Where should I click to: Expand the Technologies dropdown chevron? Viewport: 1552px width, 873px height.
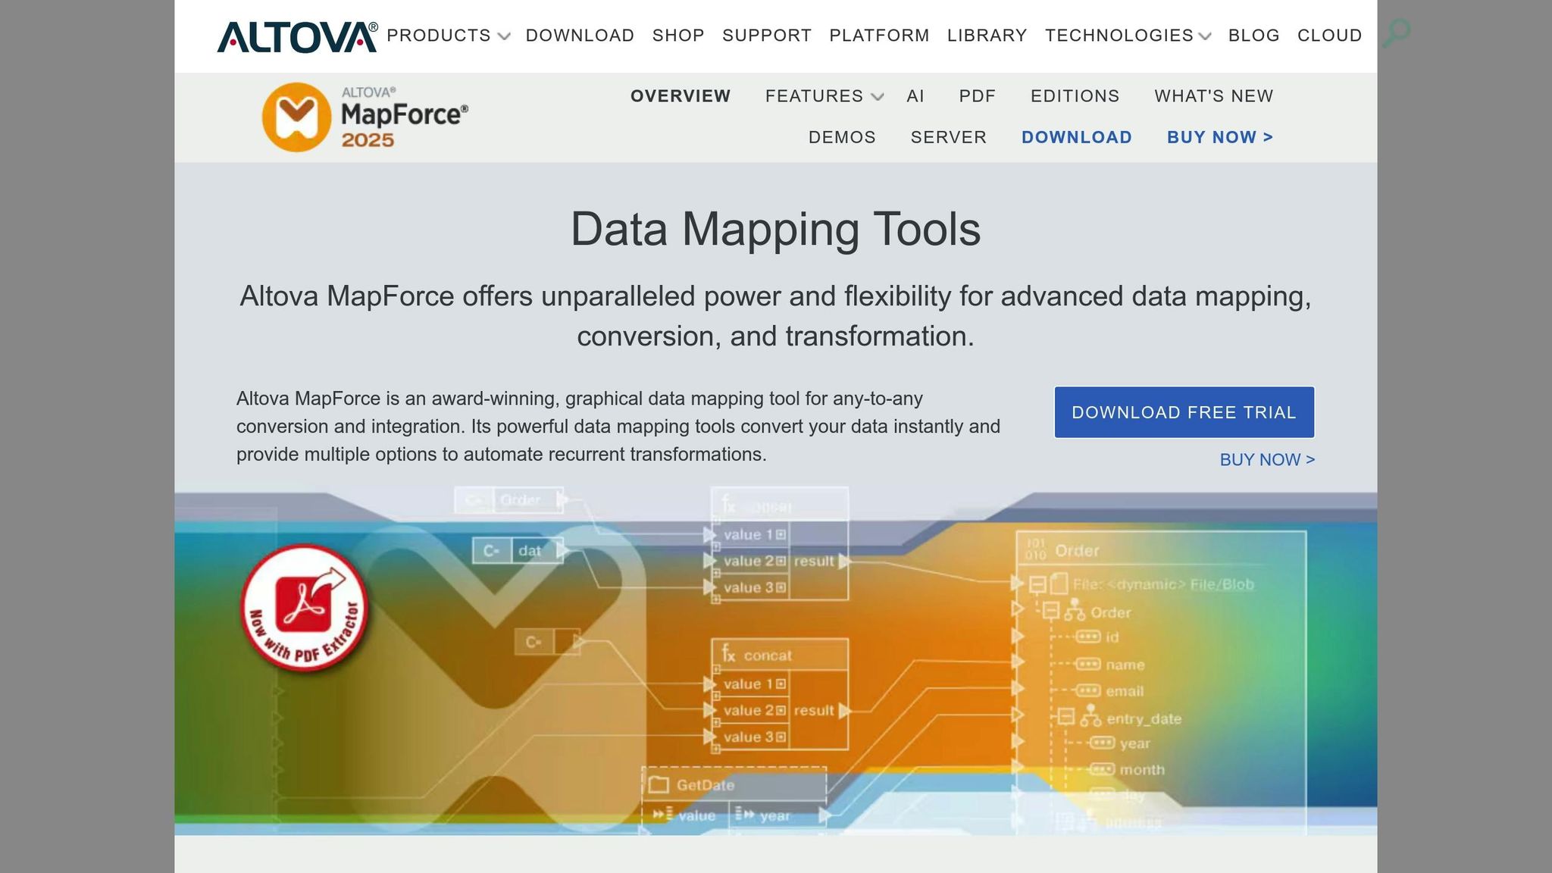click(1206, 36)
